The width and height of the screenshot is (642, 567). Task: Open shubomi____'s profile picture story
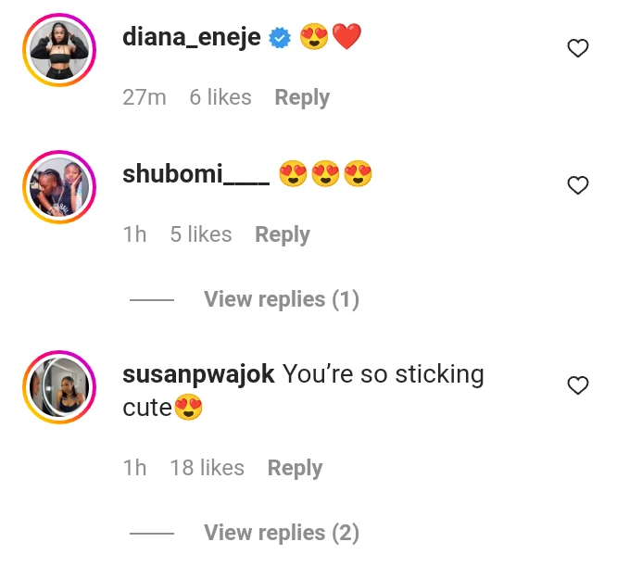pos(59,187)
